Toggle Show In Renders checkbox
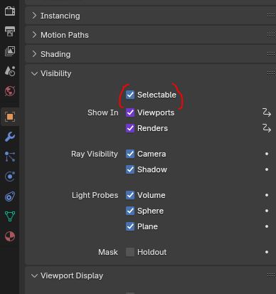 (x=130, y=128)
